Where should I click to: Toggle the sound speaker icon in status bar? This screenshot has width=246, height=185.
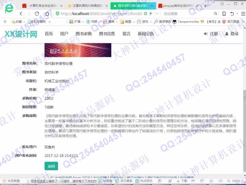tap(221, 181)
